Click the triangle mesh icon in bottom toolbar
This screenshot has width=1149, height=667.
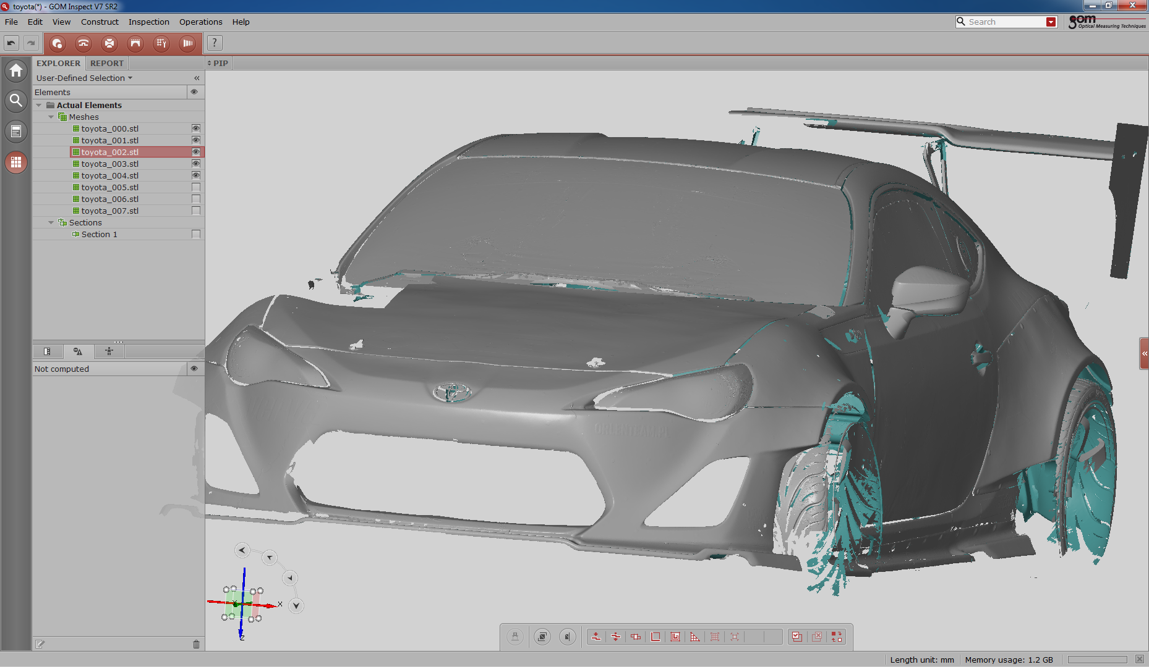click(x=695, y=637)
